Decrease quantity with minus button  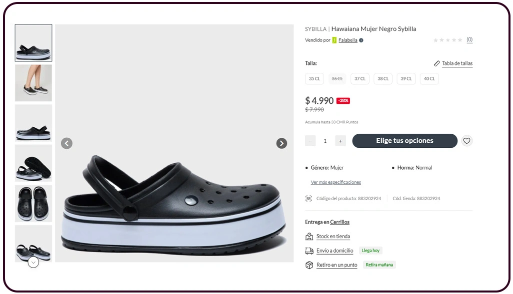click(310, 141)
